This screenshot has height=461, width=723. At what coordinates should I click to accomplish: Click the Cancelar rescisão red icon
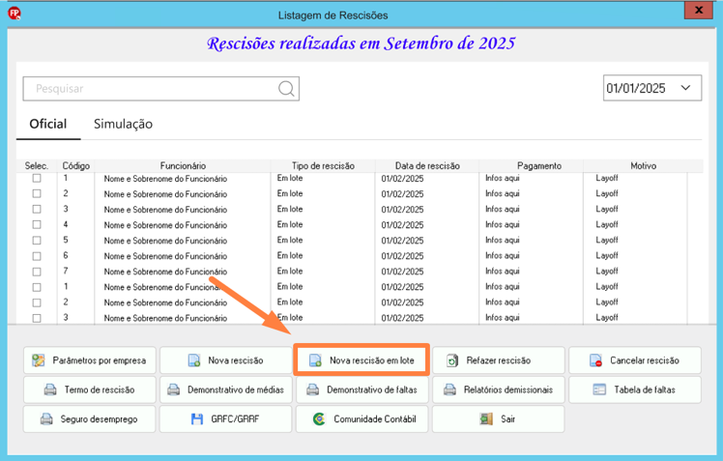click(x=595, y=360)
